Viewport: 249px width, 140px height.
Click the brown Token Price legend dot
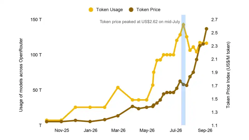point(131,10)
